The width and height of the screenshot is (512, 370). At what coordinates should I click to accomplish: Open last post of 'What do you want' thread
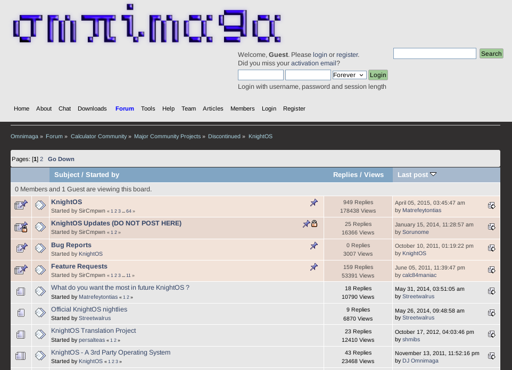coord(491,291)
